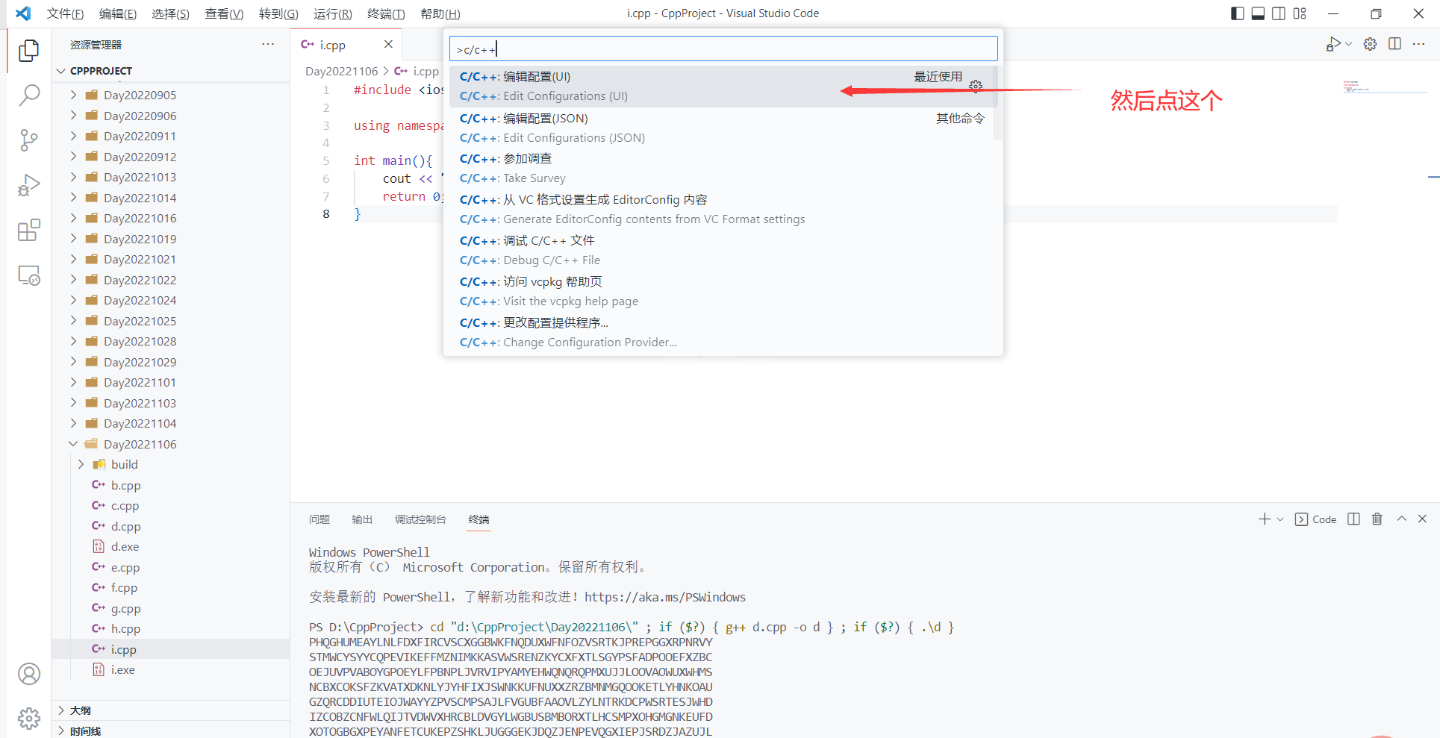Image resolution: width=1440 pixels, height=738 pixels.
Task: Open the run options dropdown arrow
Action: click(x=1348, y=44)
